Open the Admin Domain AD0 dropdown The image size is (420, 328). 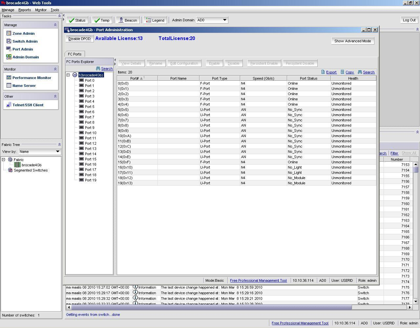[212, 20]
